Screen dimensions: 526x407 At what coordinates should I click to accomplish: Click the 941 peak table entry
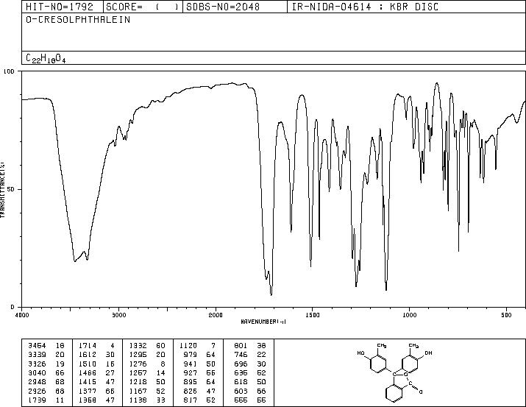[191, 364]
